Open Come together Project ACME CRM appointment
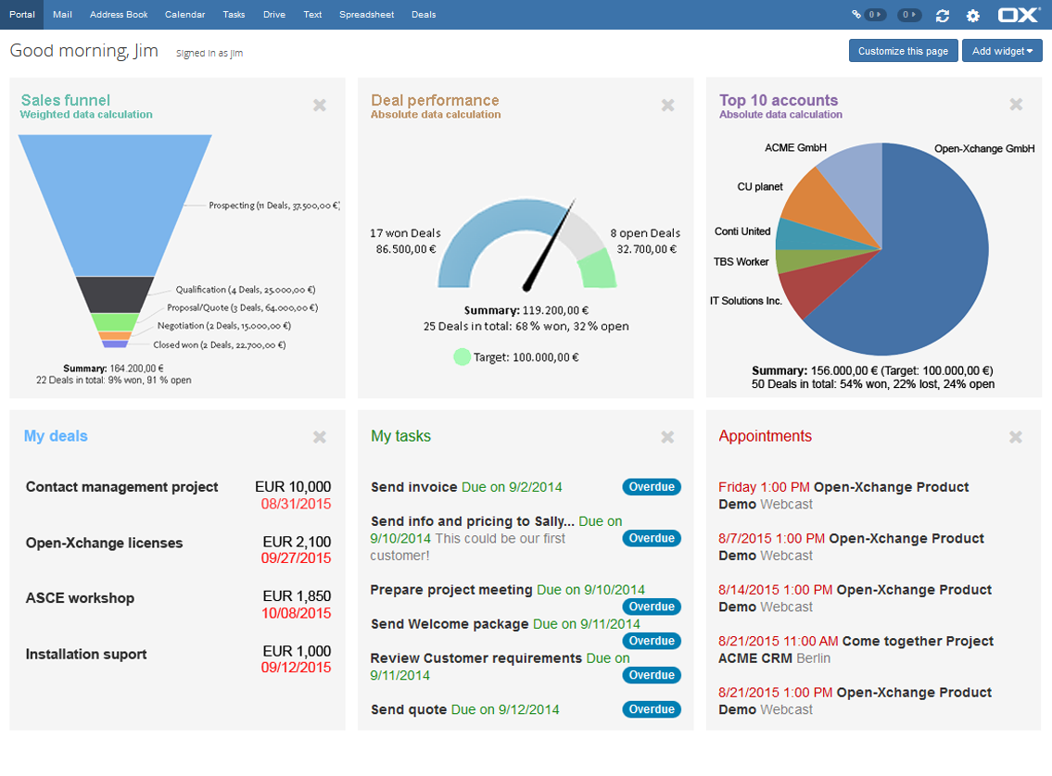 click(x=856, y=649)
